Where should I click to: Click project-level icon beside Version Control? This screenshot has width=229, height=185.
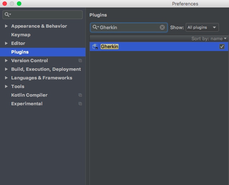80,61
